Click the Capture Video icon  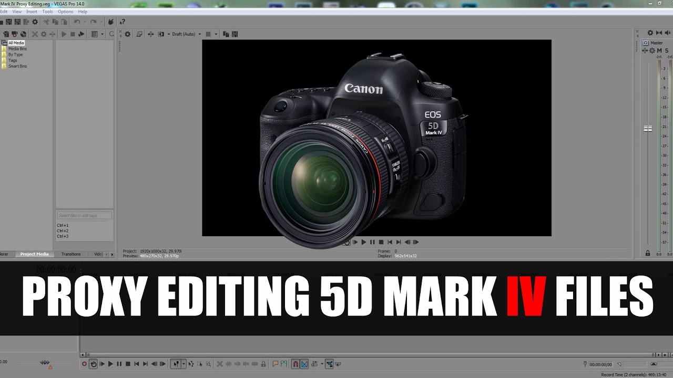[15, 34]
